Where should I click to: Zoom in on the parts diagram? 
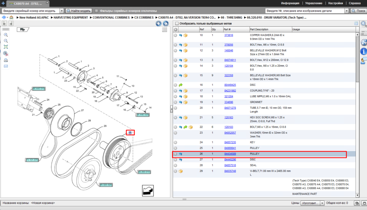6,35
